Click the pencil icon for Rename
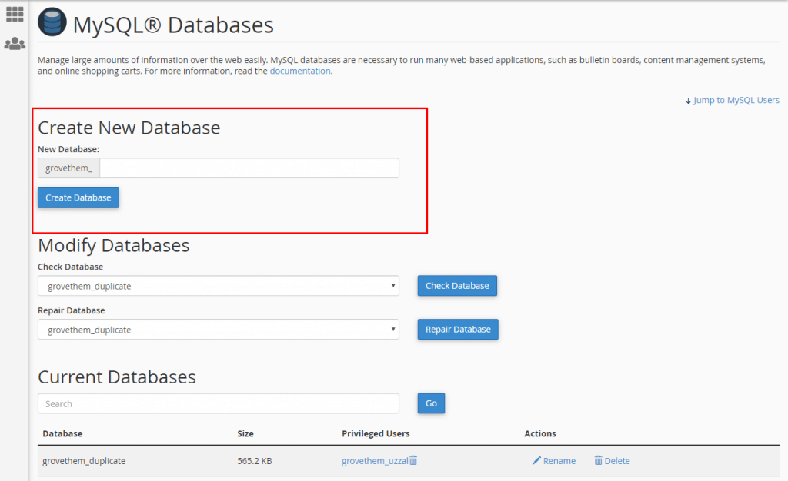This screenshot has height=481, width=788. [x=536, y=460]
